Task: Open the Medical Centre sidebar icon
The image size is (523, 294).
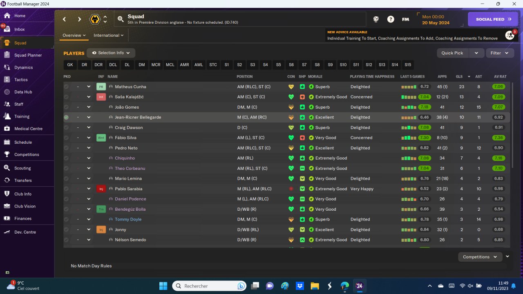Action: [7, 129]
